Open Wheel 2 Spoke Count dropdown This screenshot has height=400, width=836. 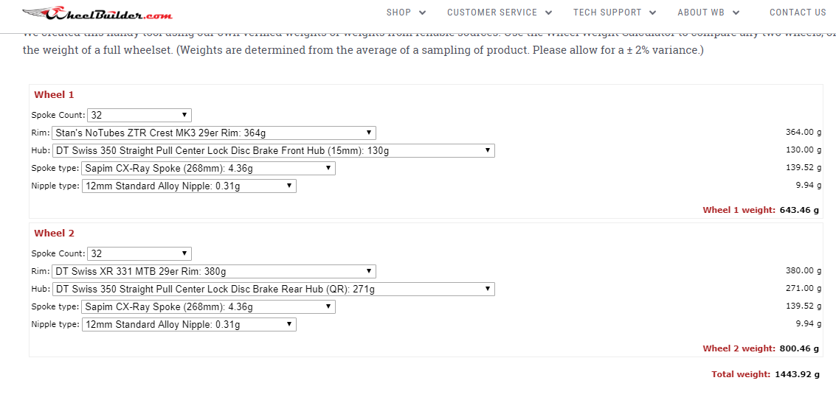pyautogui.click(x=139, y=253)
